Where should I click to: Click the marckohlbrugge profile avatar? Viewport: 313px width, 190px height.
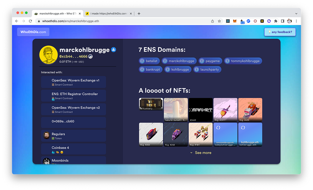coord(49,55)
